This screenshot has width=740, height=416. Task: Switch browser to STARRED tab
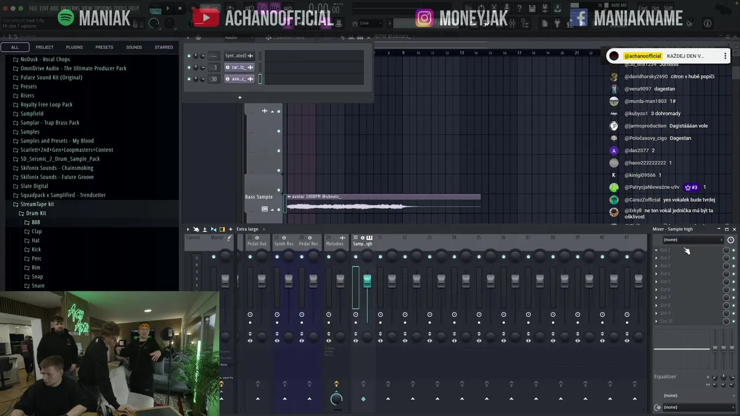click(164, 47)
